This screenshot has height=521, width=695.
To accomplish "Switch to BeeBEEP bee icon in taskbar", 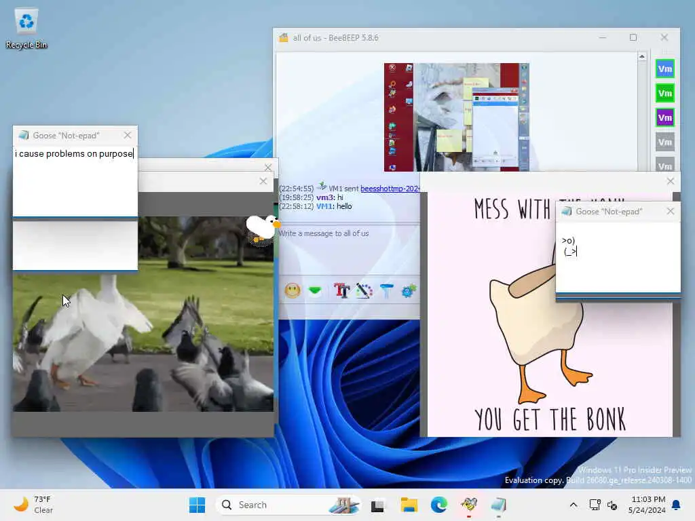I will coord(469,505).
